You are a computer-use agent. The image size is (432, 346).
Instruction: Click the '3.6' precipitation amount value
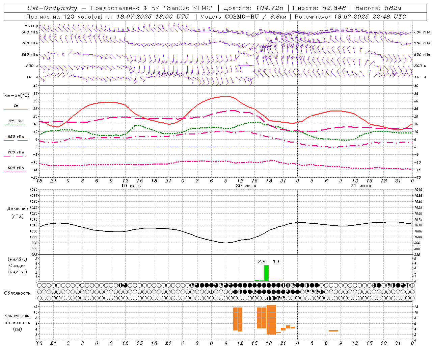pos(262,262)
